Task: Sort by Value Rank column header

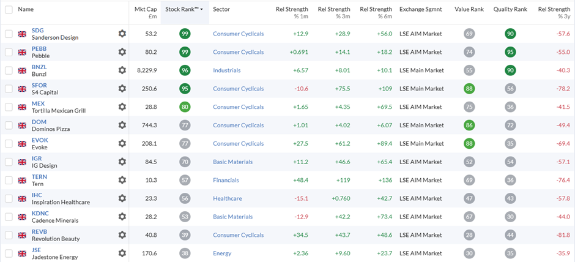Action: [x=469, y=9]
